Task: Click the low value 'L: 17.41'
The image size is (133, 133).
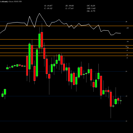Action: (x=69, y=9)
